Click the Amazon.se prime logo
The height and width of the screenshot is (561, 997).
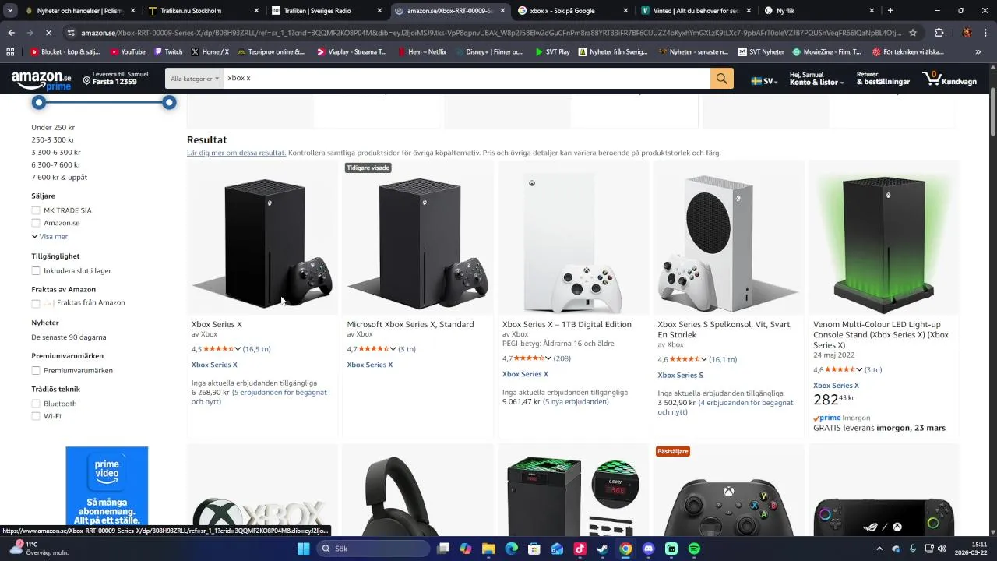click(x=42, y=79)
